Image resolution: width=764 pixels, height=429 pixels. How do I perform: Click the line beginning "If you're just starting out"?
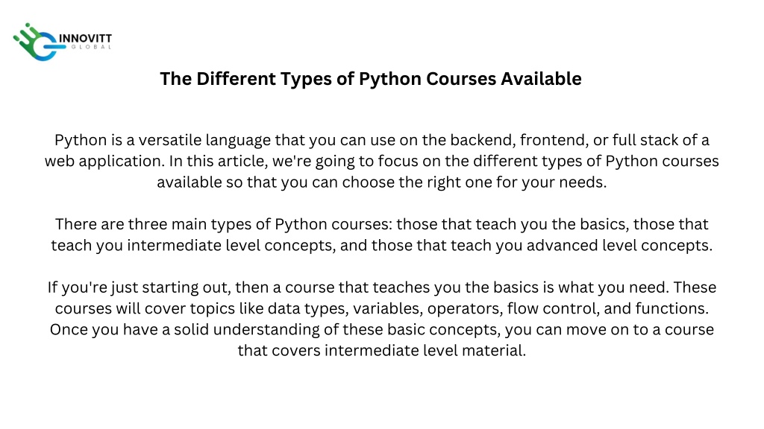382,287
